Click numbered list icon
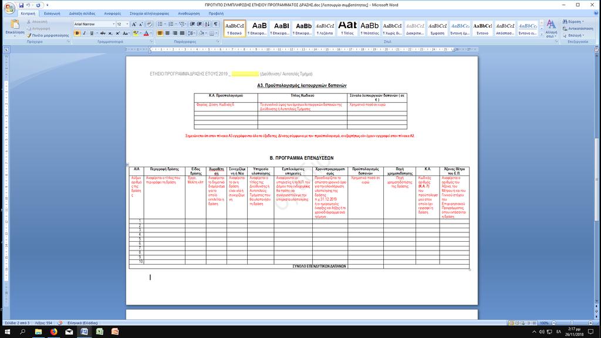This screenshot has height=338, width=601. click(x=171, y=24)
